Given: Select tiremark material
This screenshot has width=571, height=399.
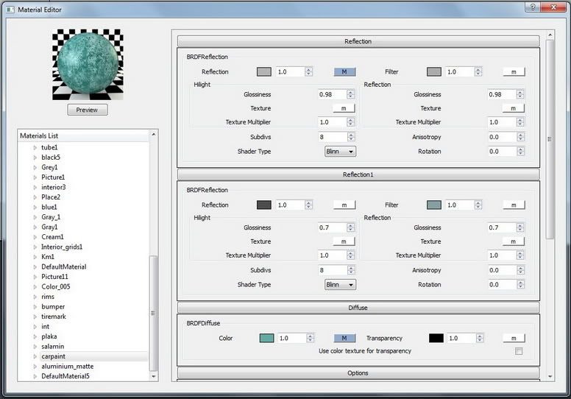Looking at the screenshot, I should pos(54,317).
